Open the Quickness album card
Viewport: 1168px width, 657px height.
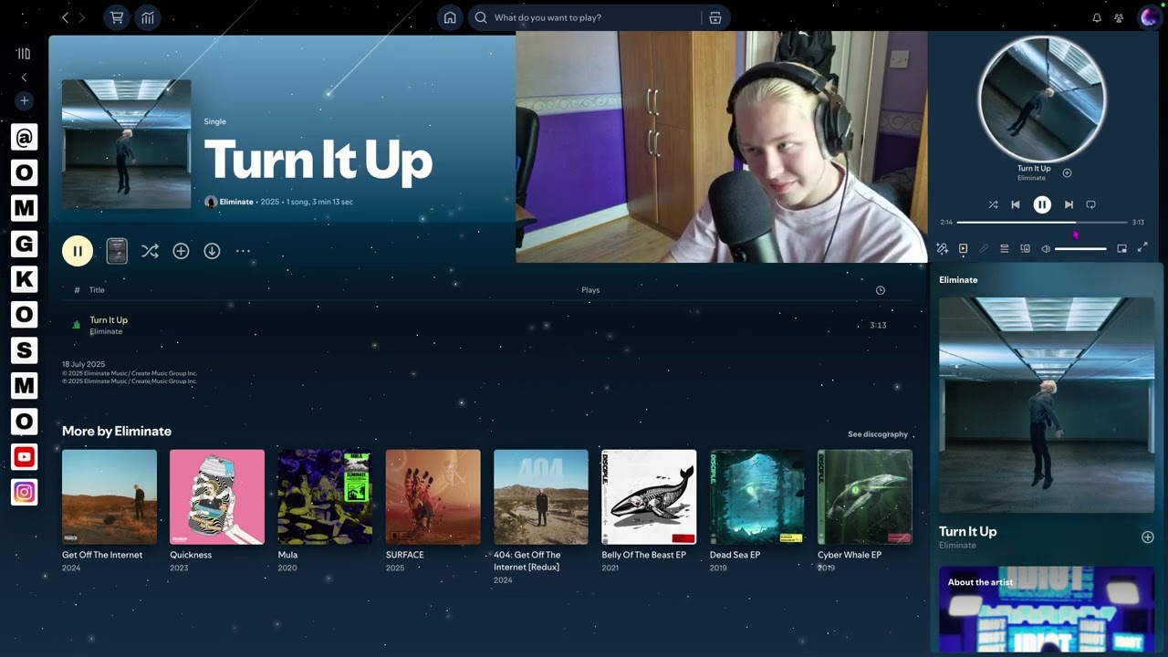pyautogui.click(x=217, y=511)
